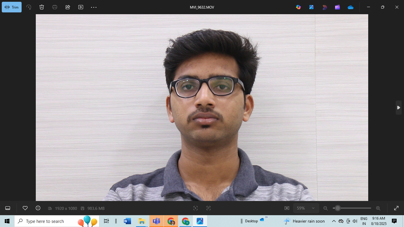This screenshot has height=227, width=404.
Task: Click the Trim button
Action: (x=12, y=7)
